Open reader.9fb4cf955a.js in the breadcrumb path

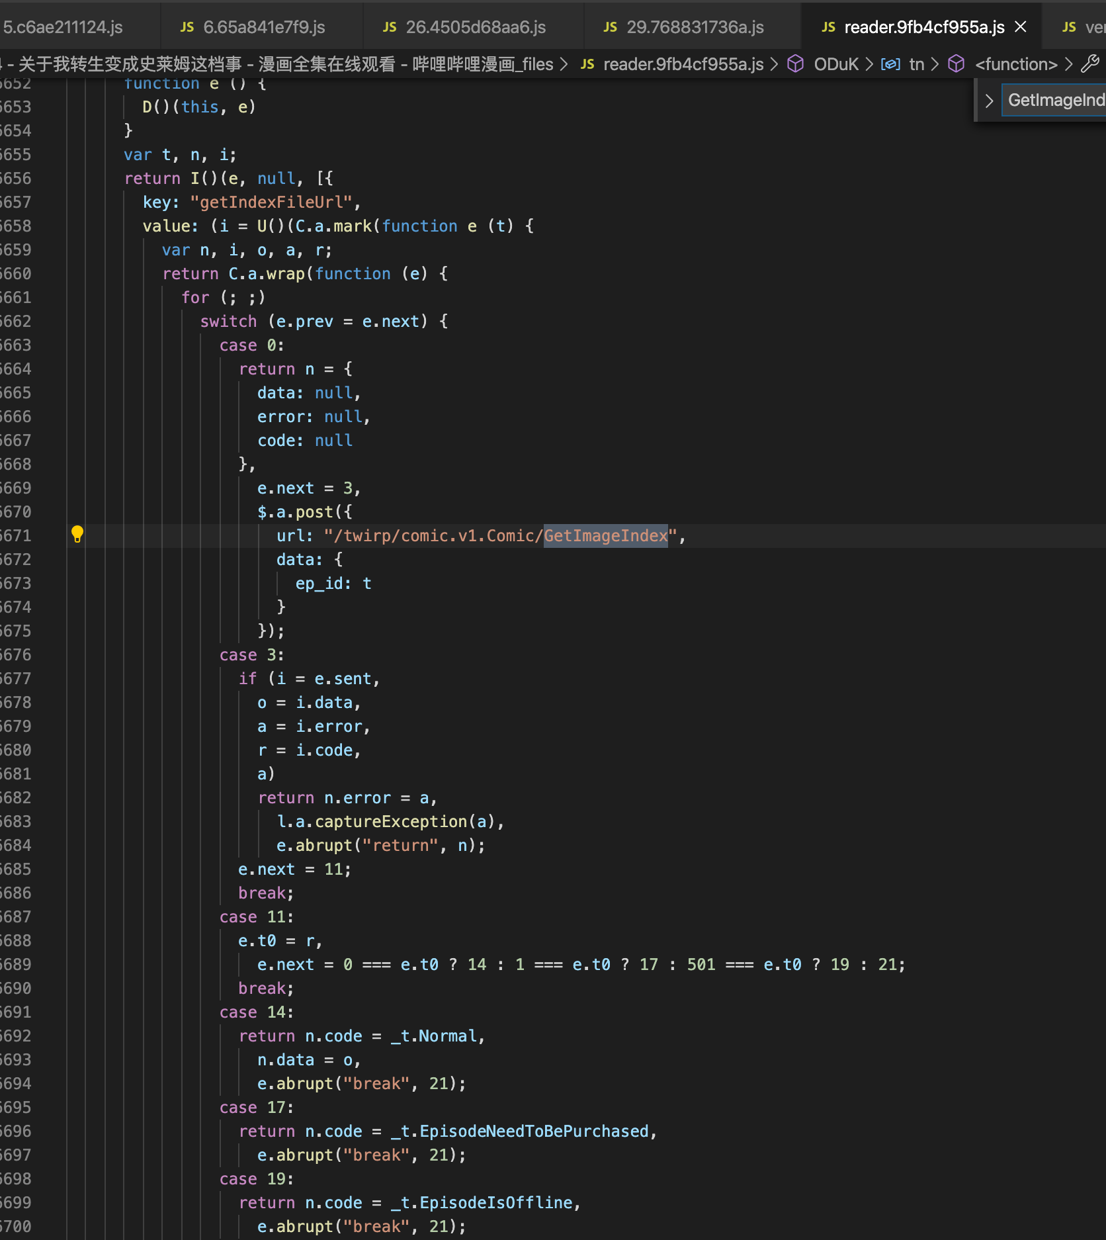click(x=683, y=64)
